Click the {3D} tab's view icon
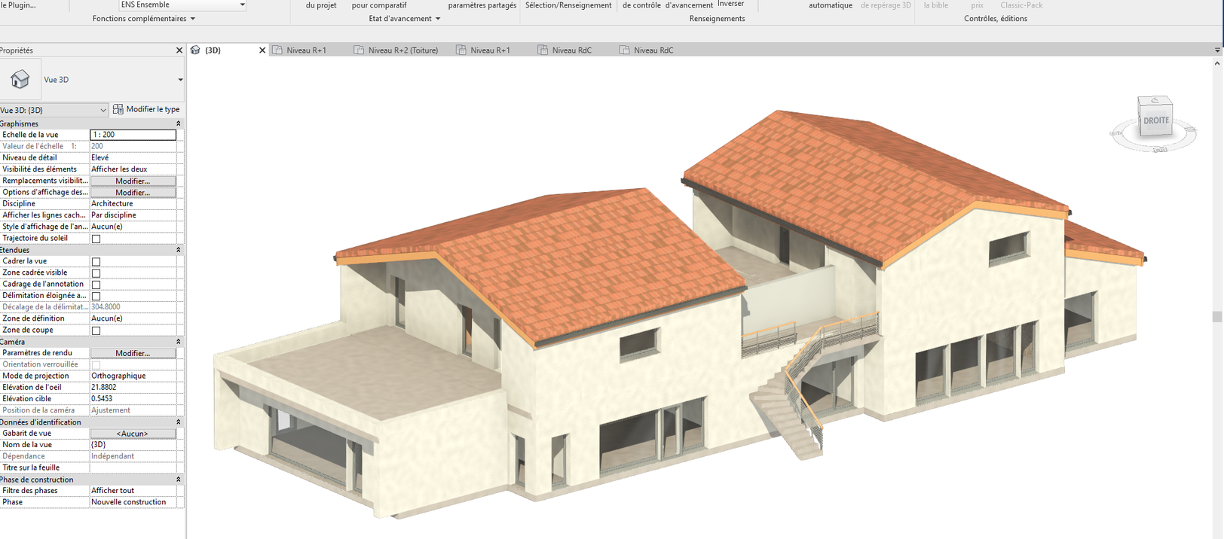This screenshot has width=1224, height=539. 195,50
